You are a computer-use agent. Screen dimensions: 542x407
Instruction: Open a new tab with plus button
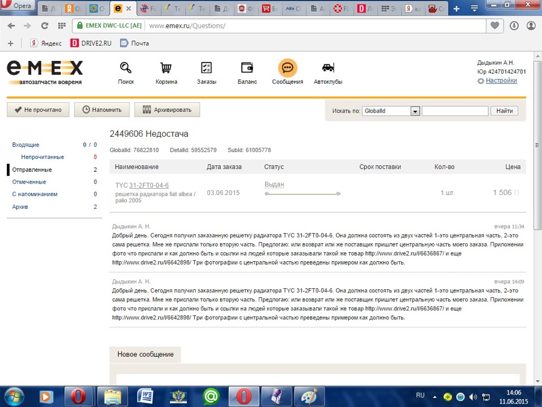456,8
